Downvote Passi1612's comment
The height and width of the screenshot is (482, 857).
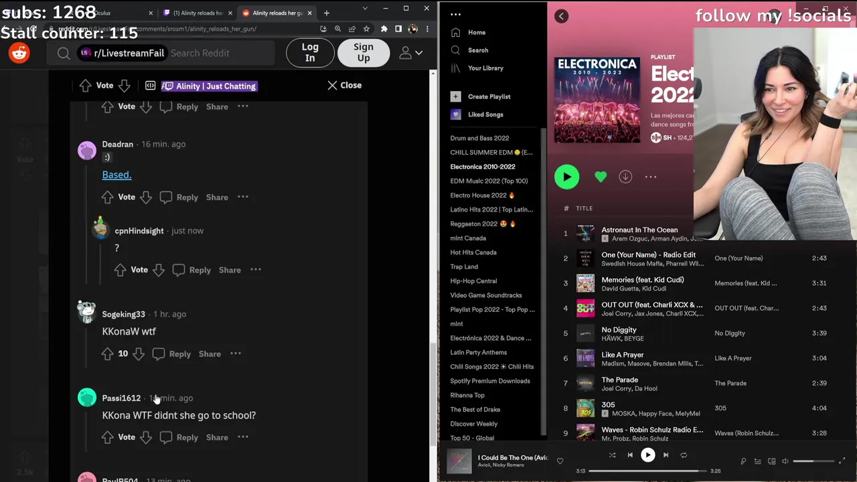click(x=146, y=437)
